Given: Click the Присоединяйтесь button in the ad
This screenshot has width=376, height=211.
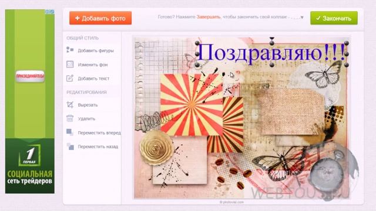Looking at the screenshot, I should click(x=30, y=76).
